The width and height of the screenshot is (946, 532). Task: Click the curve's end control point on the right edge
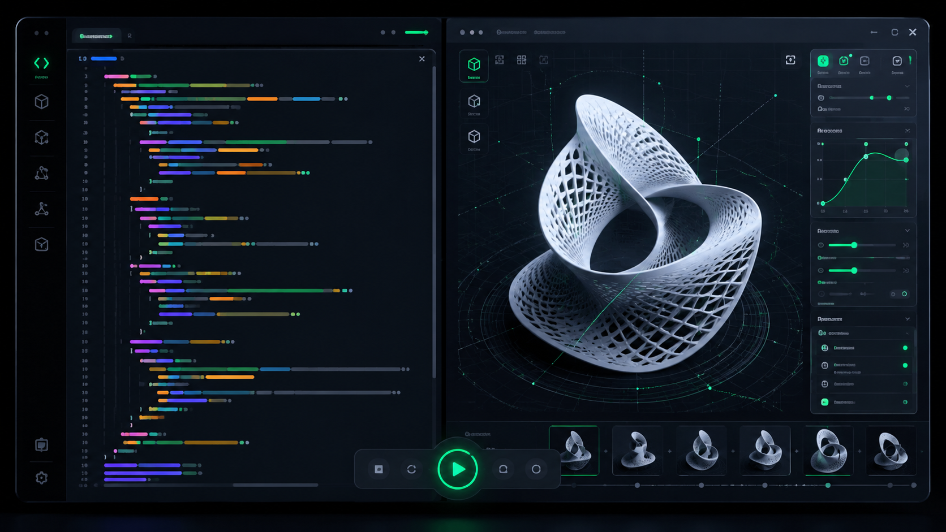[906, 160]
